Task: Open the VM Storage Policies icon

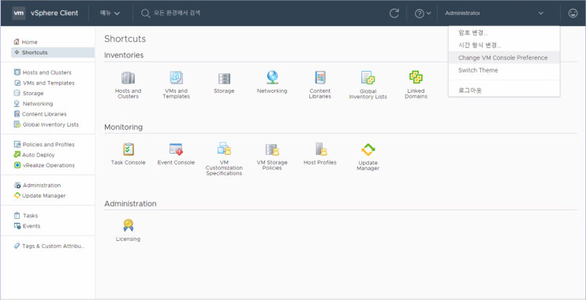Action: click(x=272, y=150)
